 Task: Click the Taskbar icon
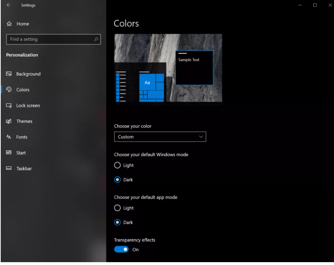9,168
